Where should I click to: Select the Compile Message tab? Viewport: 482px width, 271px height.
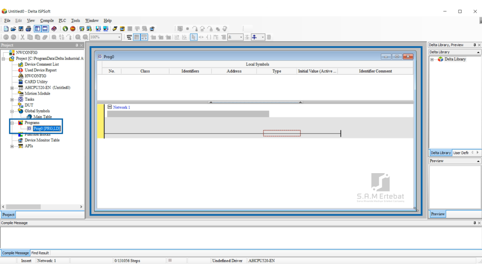[16, 253]
